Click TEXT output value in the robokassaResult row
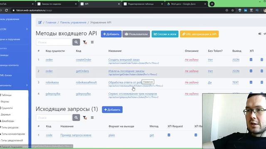 (x=236, y=82)
